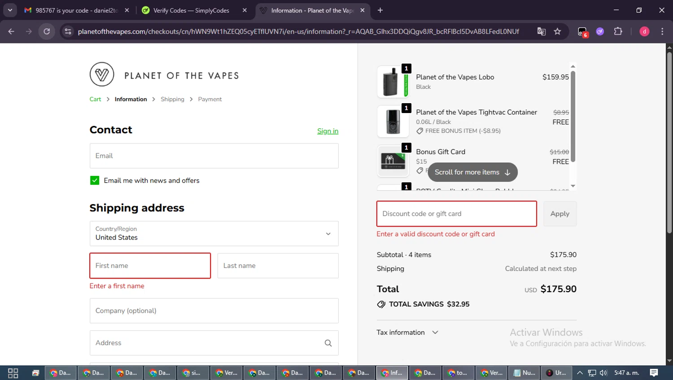Open the network tray icon
673x380 pixels.
pyautogui.click(x=592, y=373)
